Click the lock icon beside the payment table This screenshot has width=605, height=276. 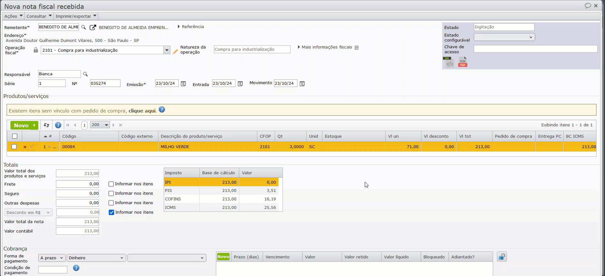[x=502, y=257]
